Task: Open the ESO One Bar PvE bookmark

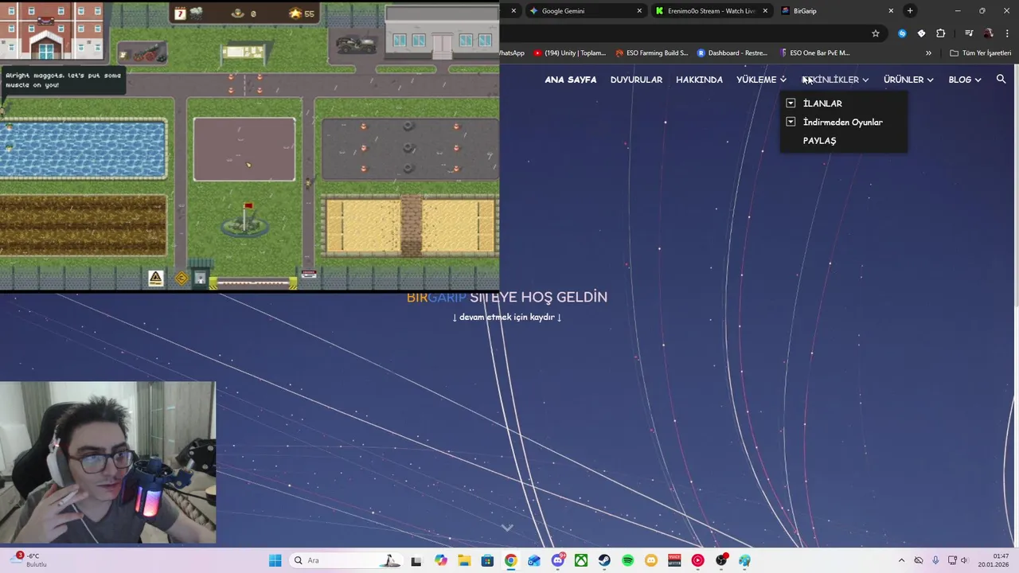Action: [815, 53]
